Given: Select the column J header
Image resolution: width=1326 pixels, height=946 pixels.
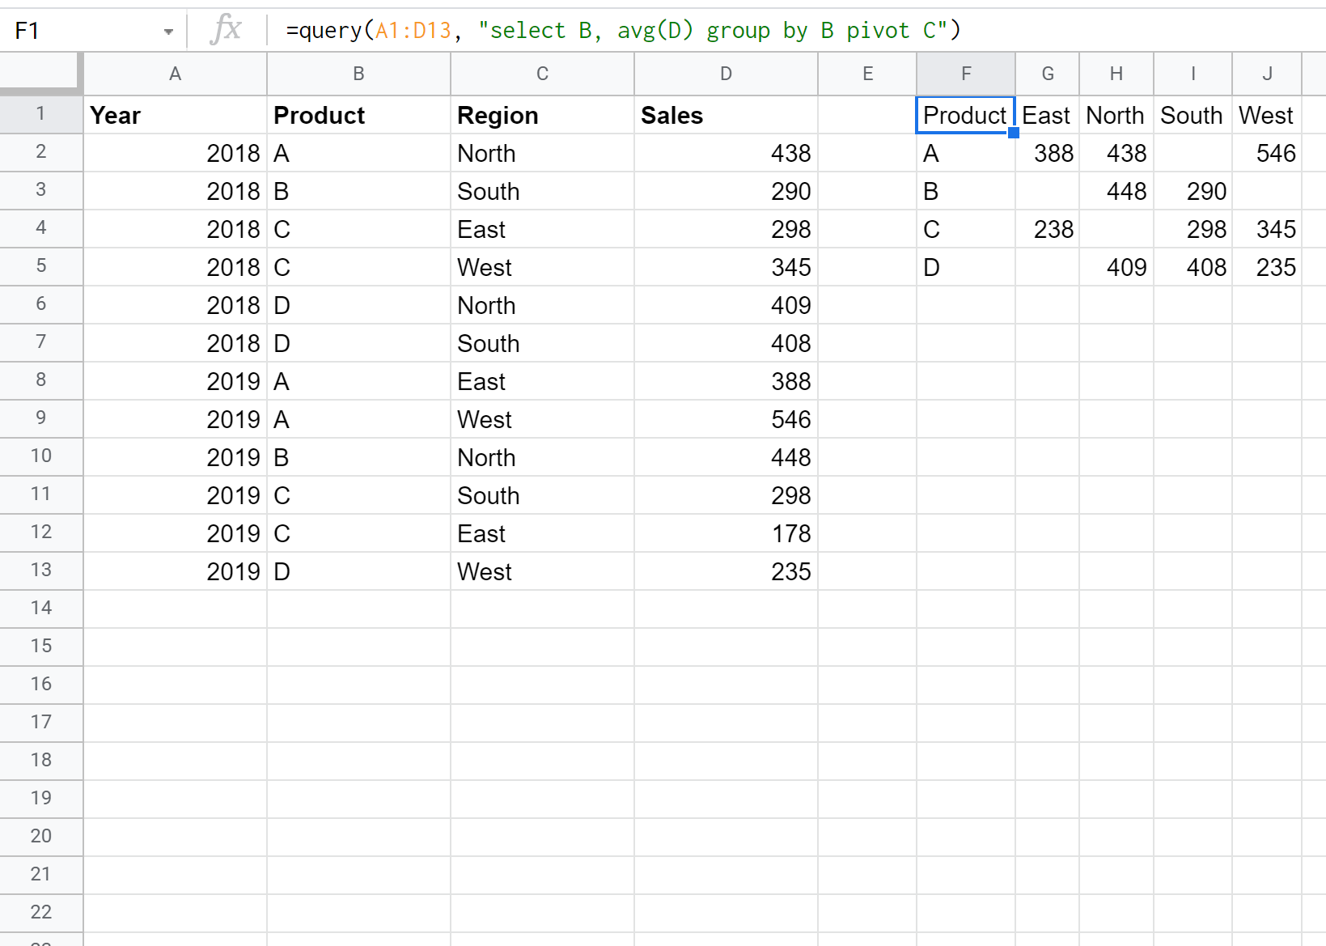Looking at the screenshot, I should (1266, 74).
